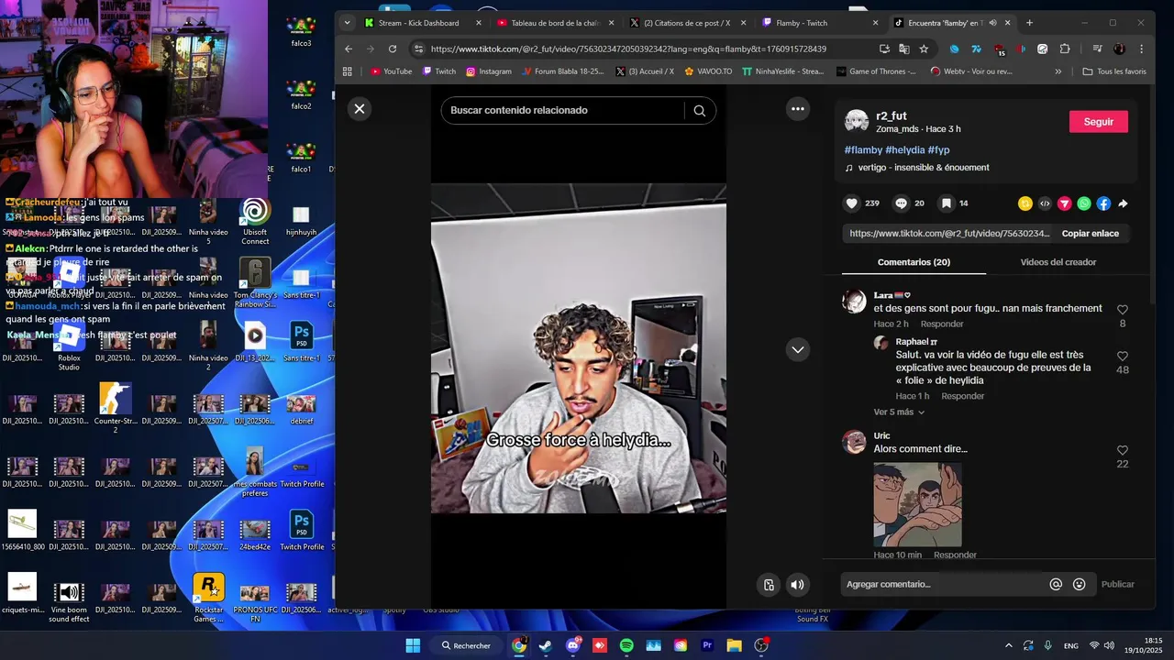Expand hidden bookmarks with double chevron

tap(1058, 71)
